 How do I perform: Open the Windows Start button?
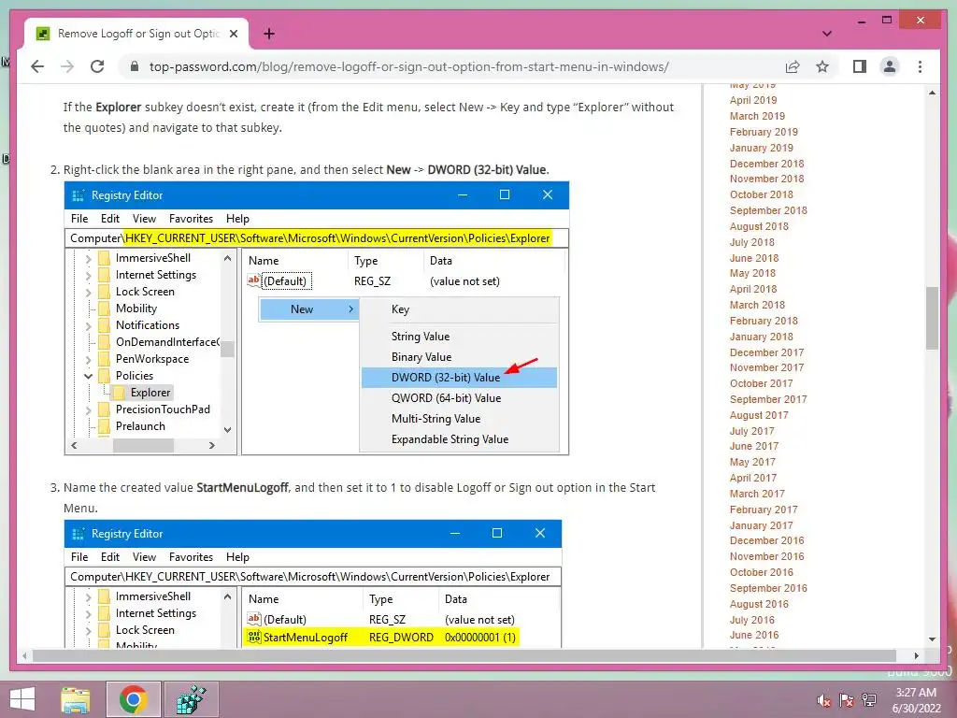22,699
